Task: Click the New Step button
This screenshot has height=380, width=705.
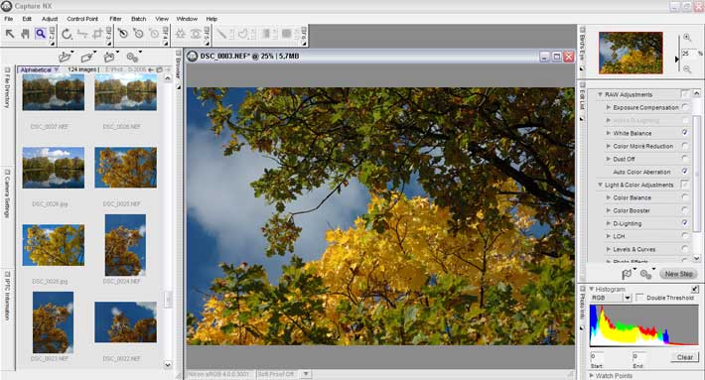Action: [x=678, y=274]
